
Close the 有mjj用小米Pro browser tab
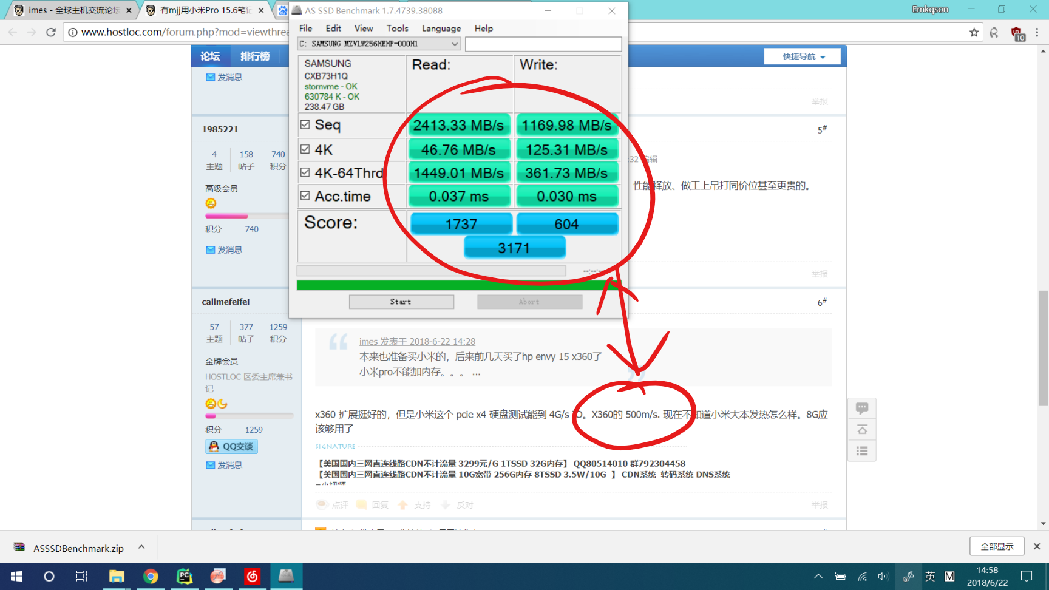tap(261, 10)
